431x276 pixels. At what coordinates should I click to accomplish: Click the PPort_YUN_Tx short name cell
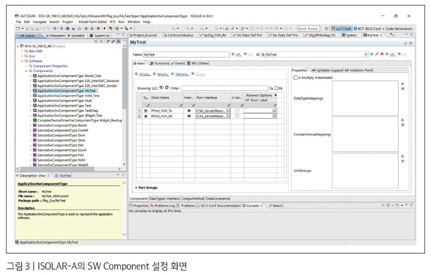[166, 111]
